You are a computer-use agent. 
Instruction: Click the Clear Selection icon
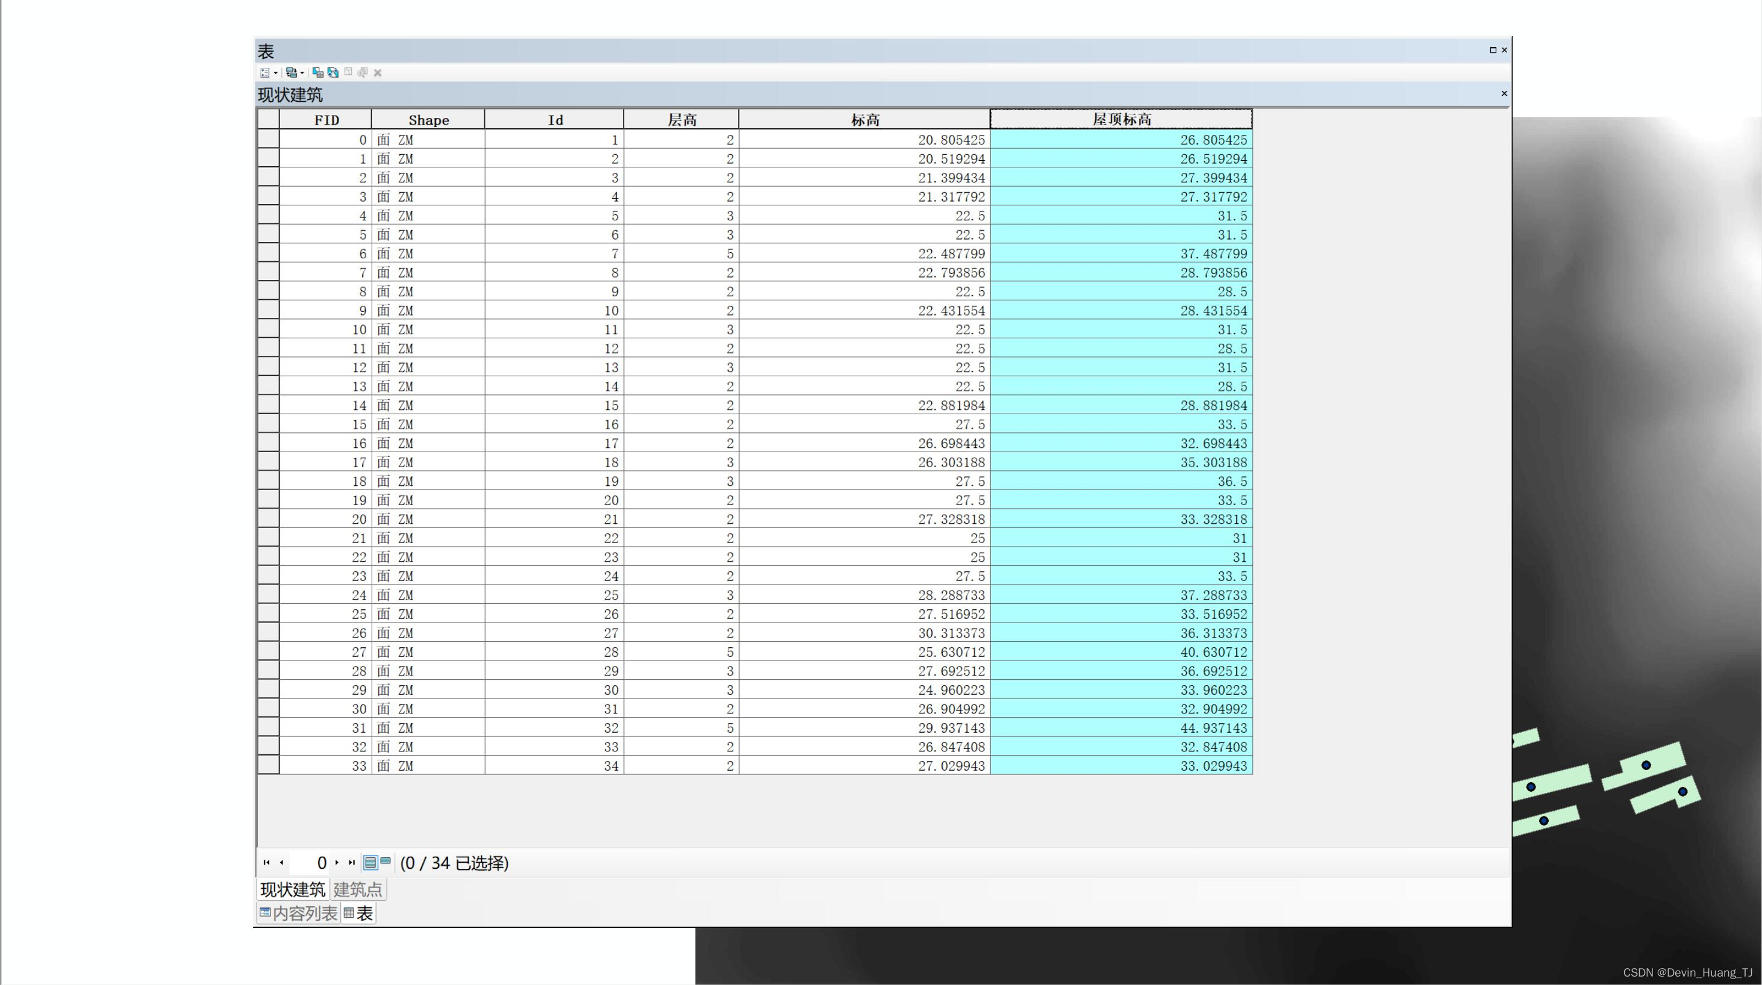tap(348, 72)
